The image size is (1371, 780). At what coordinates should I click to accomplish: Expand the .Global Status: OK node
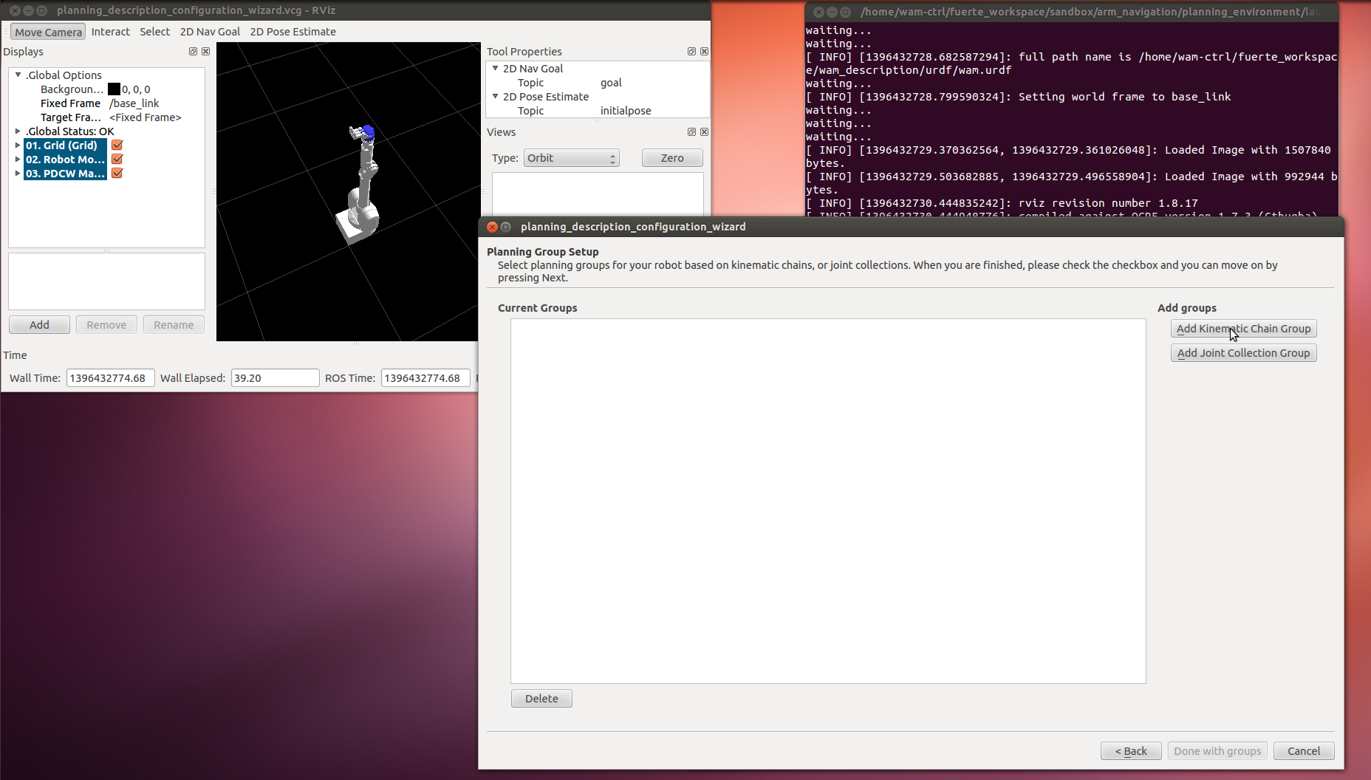click(x=18, y=131)
